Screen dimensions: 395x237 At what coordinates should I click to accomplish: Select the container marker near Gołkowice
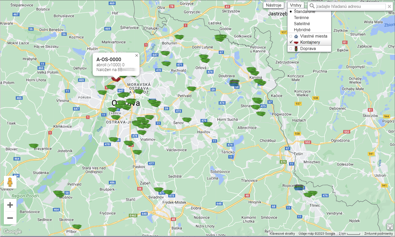[220, 38]
